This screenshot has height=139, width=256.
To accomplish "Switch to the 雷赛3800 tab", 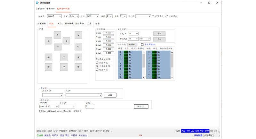I will (x=40, y=9).
